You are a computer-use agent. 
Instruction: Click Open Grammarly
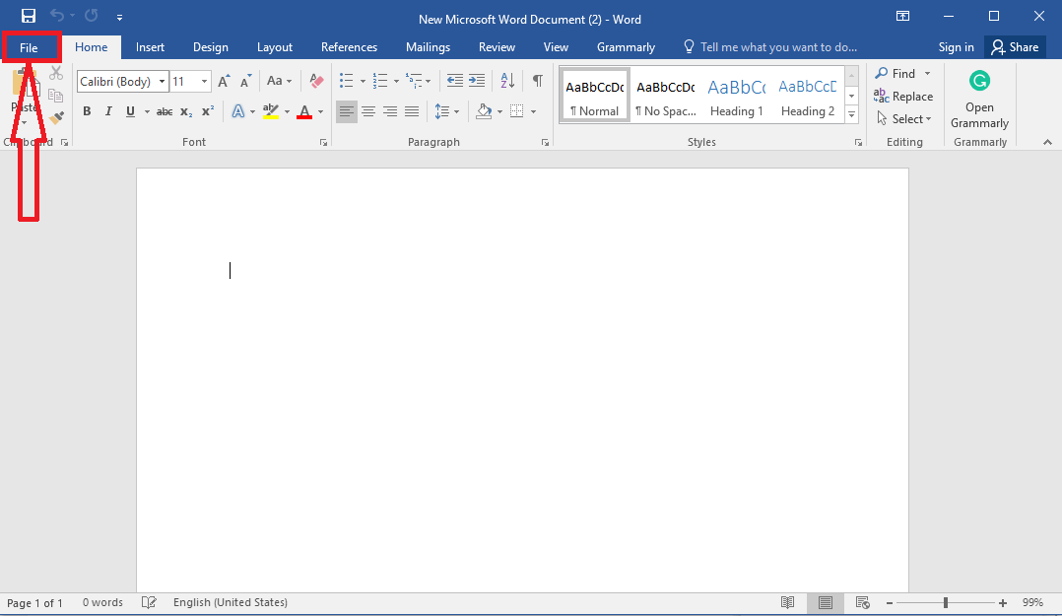point(979,100)
